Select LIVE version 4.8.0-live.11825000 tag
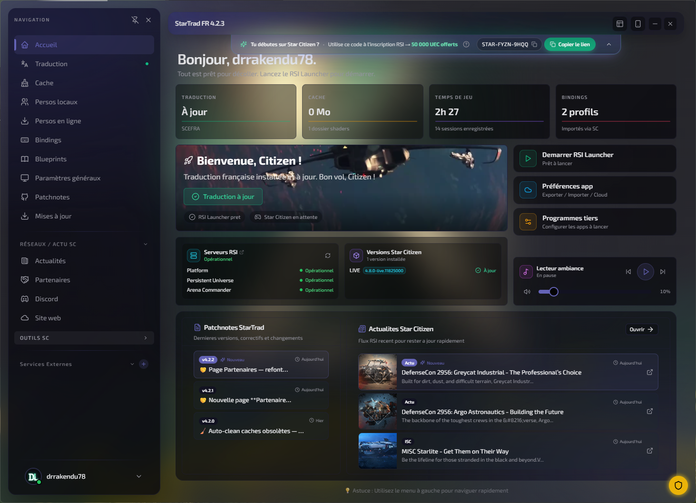The width and height of the screenshot is (696, 503). (384, 271)
